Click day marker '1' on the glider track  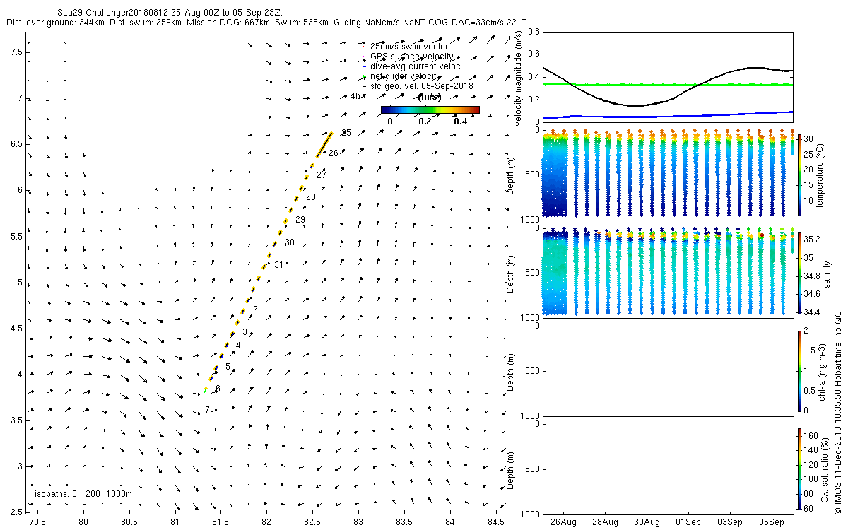tap(266, 288)
